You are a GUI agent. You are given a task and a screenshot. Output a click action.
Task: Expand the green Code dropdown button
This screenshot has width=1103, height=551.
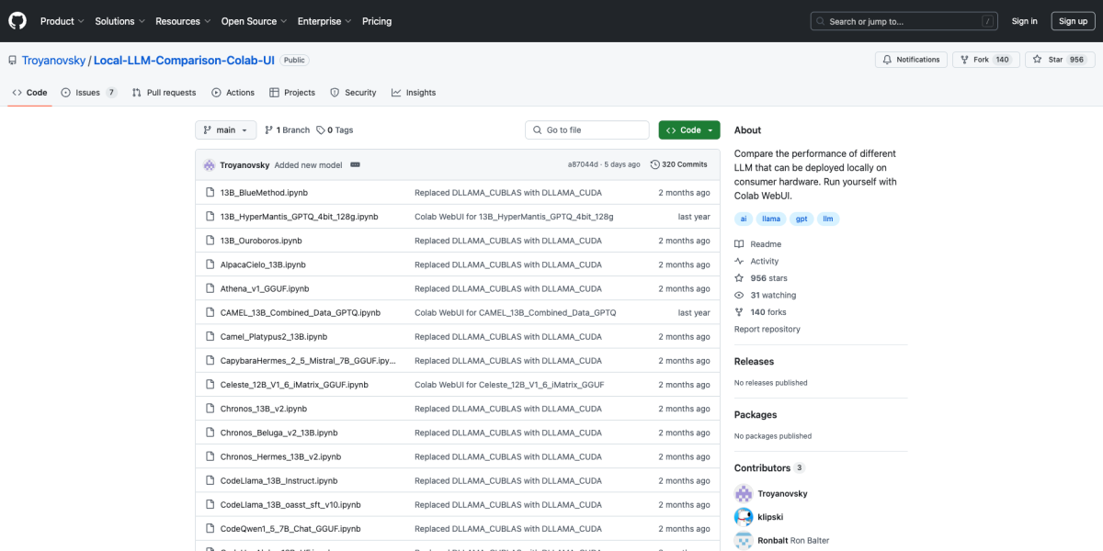coord(688,130)
